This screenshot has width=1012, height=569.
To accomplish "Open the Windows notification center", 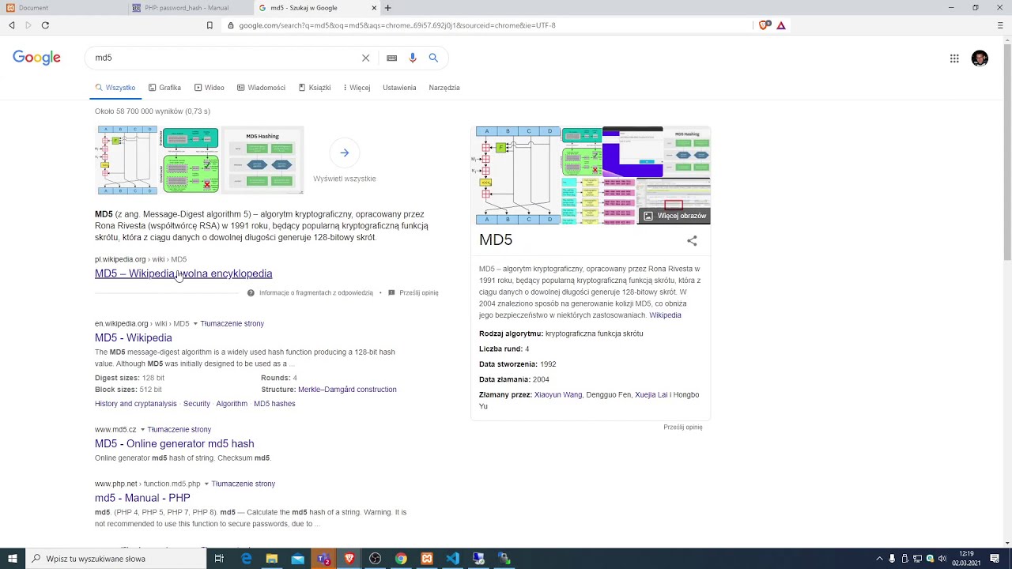I will (x=995, y=559).
